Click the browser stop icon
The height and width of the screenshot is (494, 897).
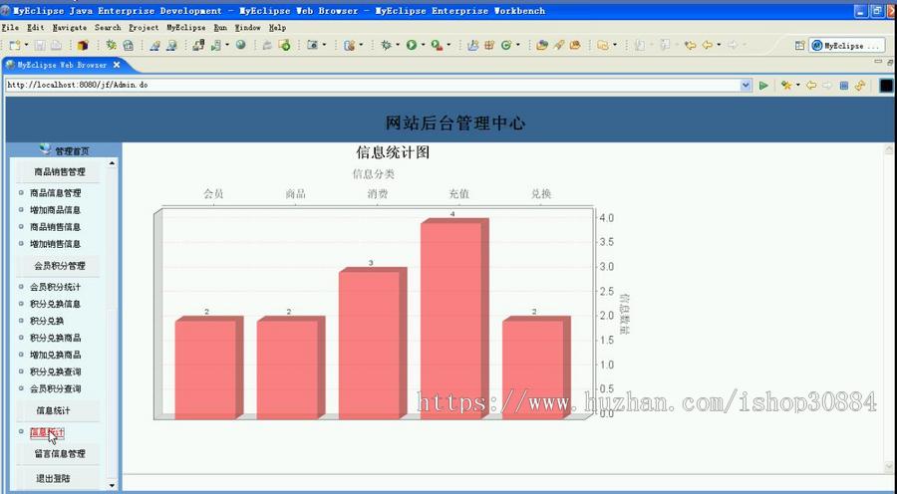tap(844, 86)
